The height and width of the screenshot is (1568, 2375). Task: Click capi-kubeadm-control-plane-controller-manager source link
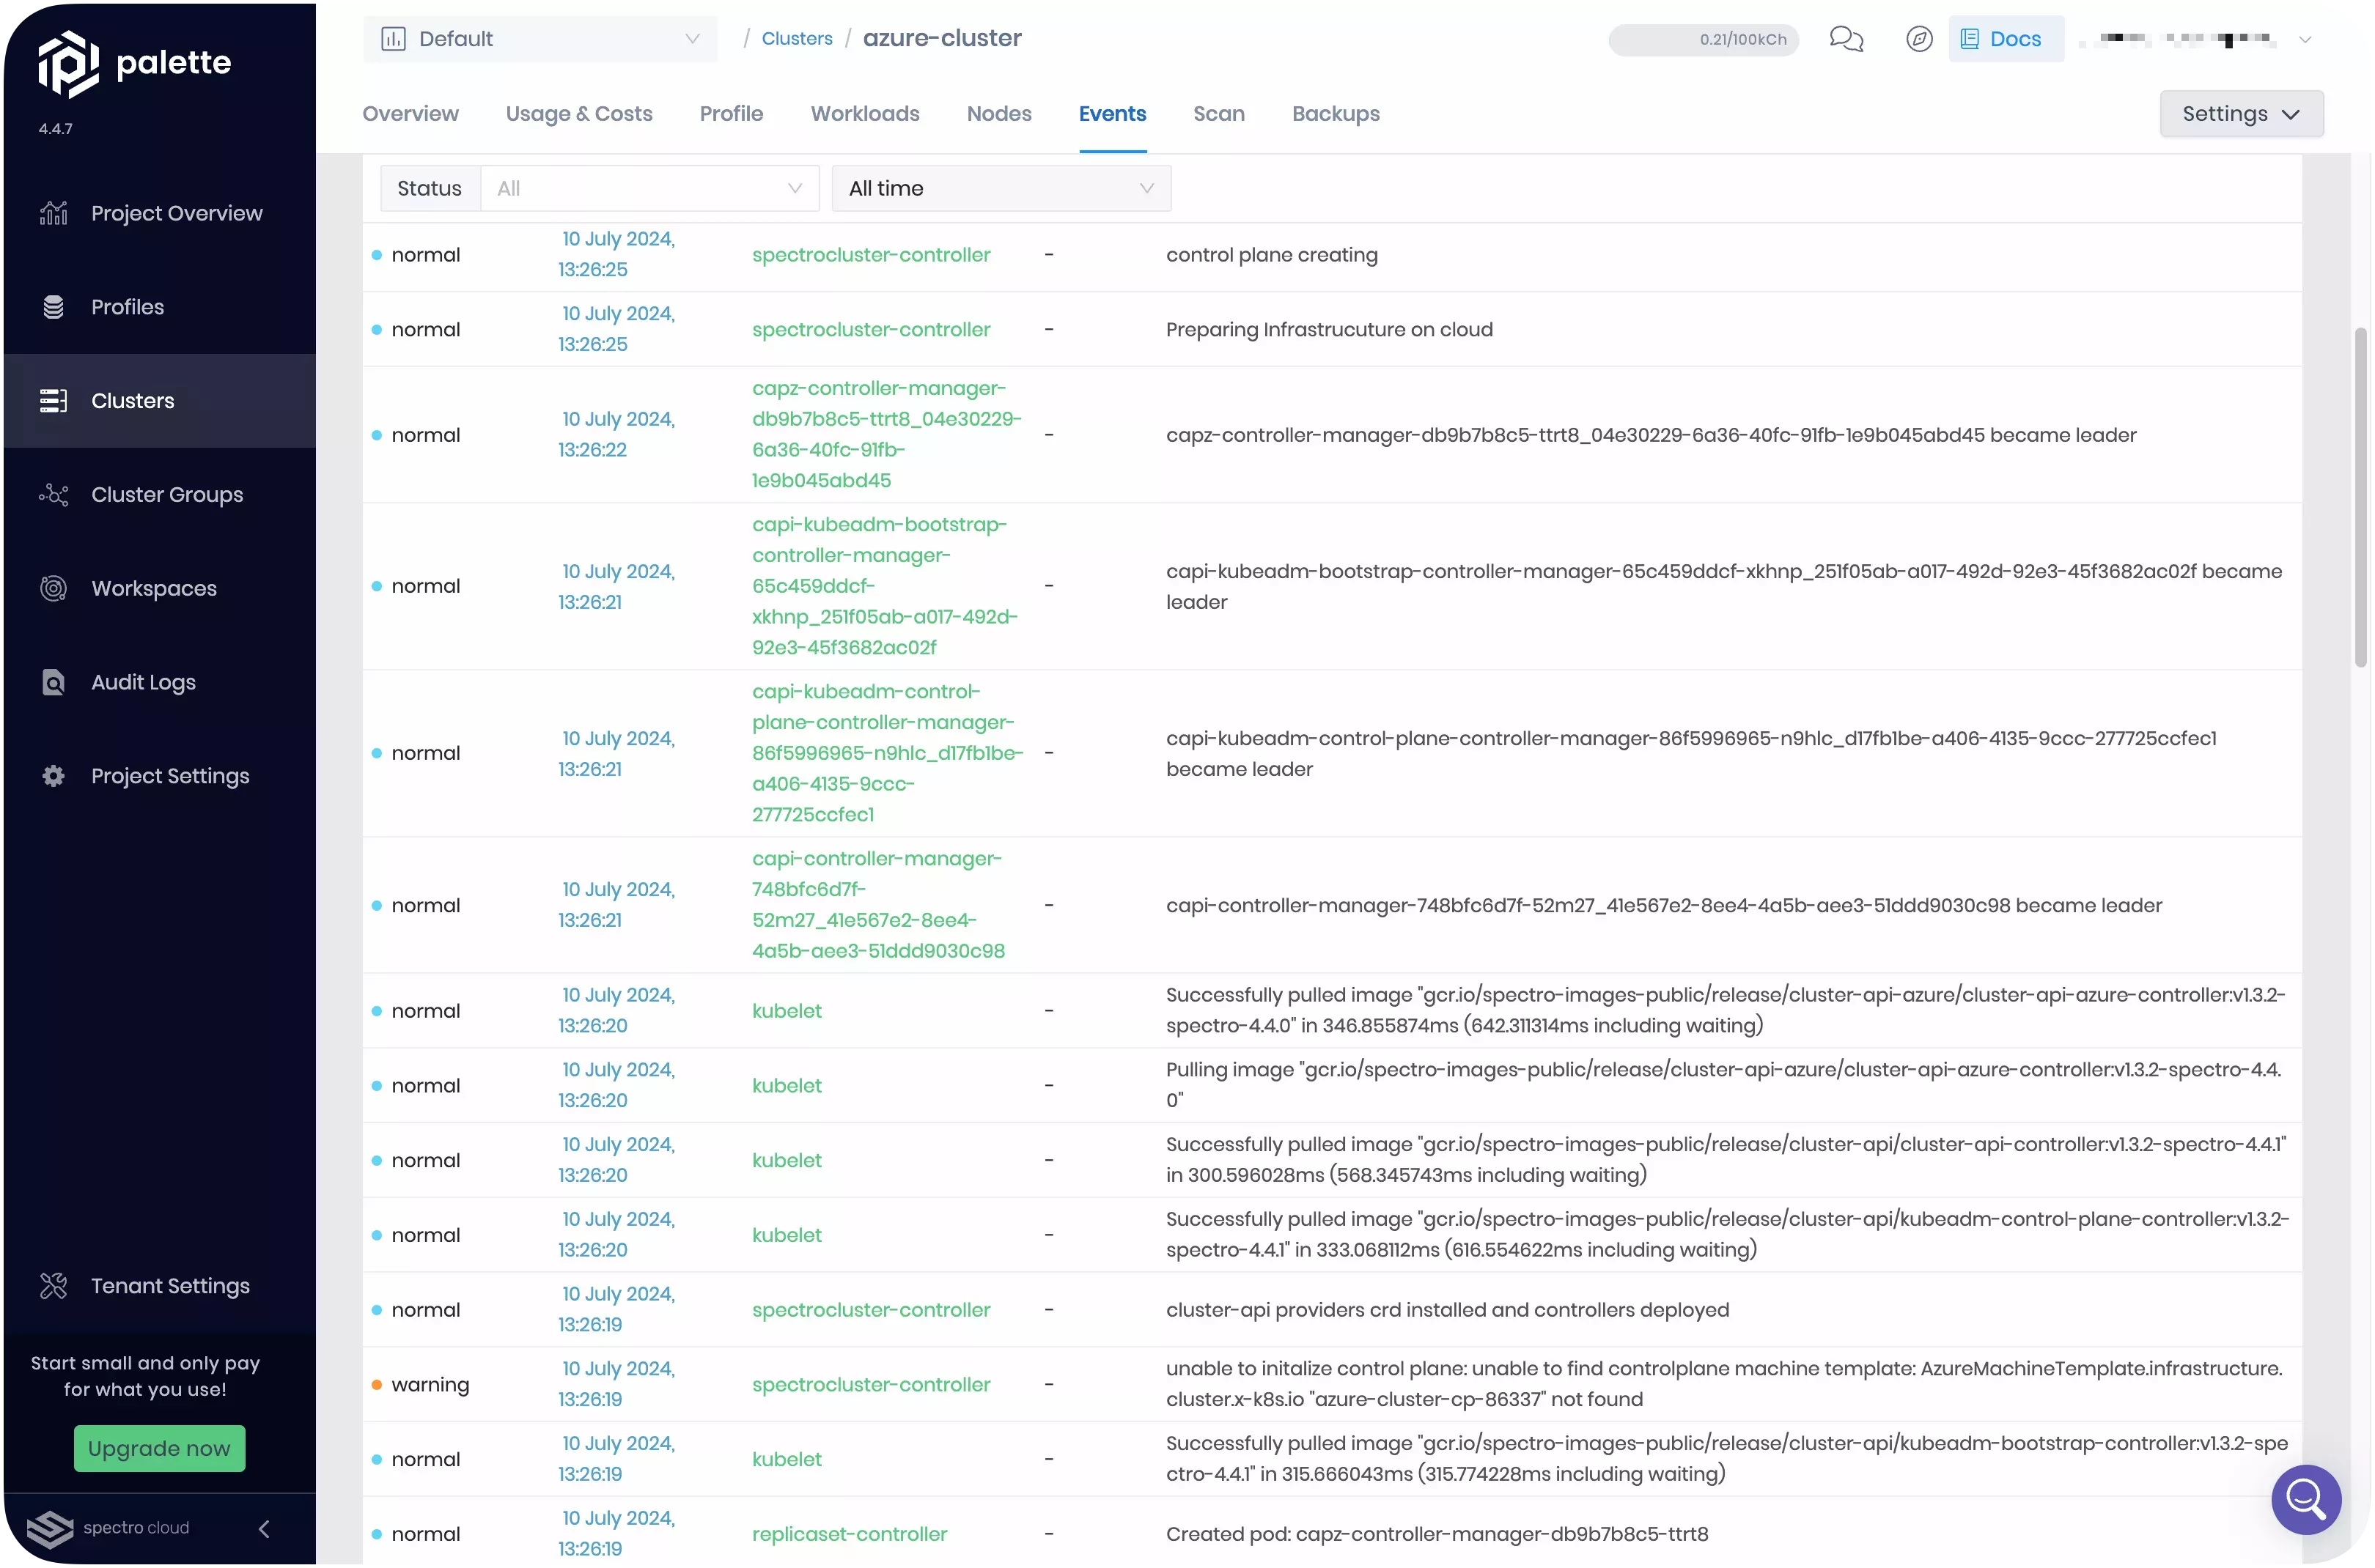tap(888, 753)
